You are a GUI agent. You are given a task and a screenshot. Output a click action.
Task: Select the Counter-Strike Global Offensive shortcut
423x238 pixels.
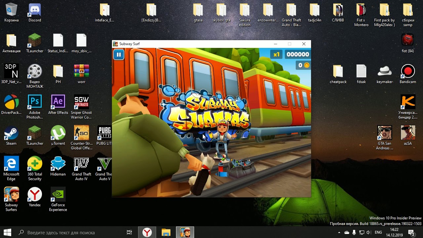click(x=81, y=138)
